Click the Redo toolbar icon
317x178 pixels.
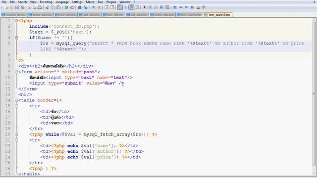point(72,7)
